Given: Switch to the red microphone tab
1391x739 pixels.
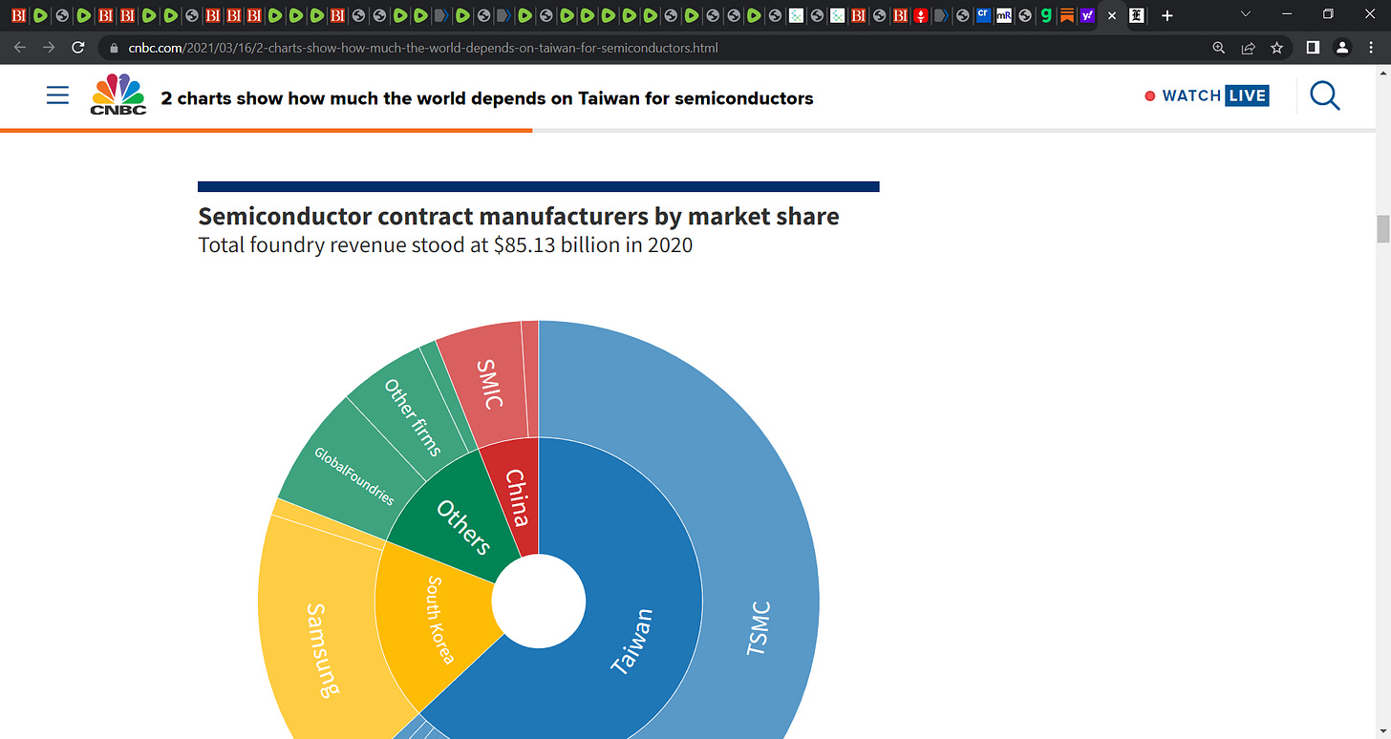Looking at the screenshot, I should pyautogui.click(x=920, y=15).
